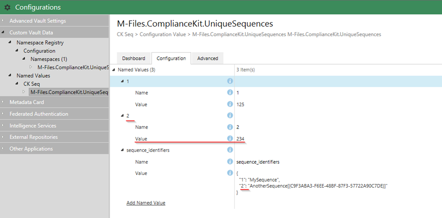Viewport: 442px width, 218px height.
Task: Show info for Name field under value 2
Action: click(x=230, y=127)
